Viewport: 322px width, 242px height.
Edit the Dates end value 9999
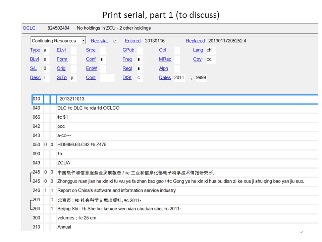202,78
